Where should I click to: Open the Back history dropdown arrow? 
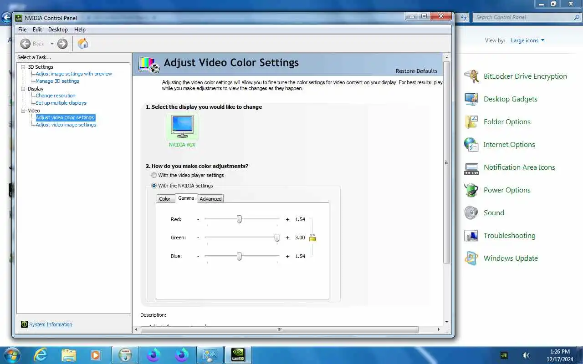pyautogui.click(x=52, y=44)
